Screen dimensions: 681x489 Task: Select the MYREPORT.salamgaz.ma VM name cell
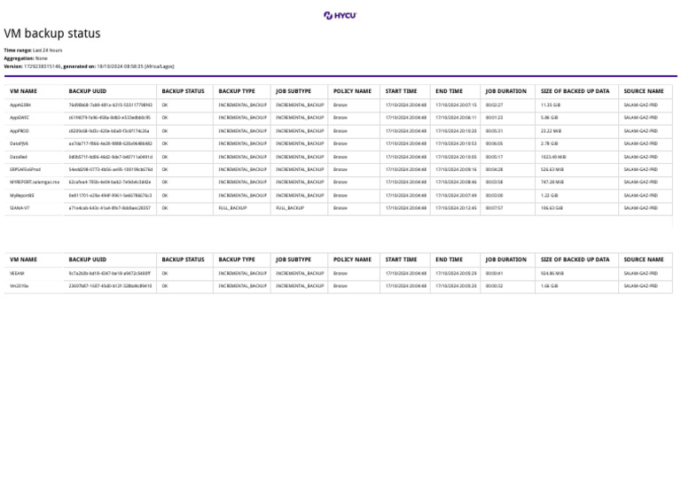click(x=35, y=182)
